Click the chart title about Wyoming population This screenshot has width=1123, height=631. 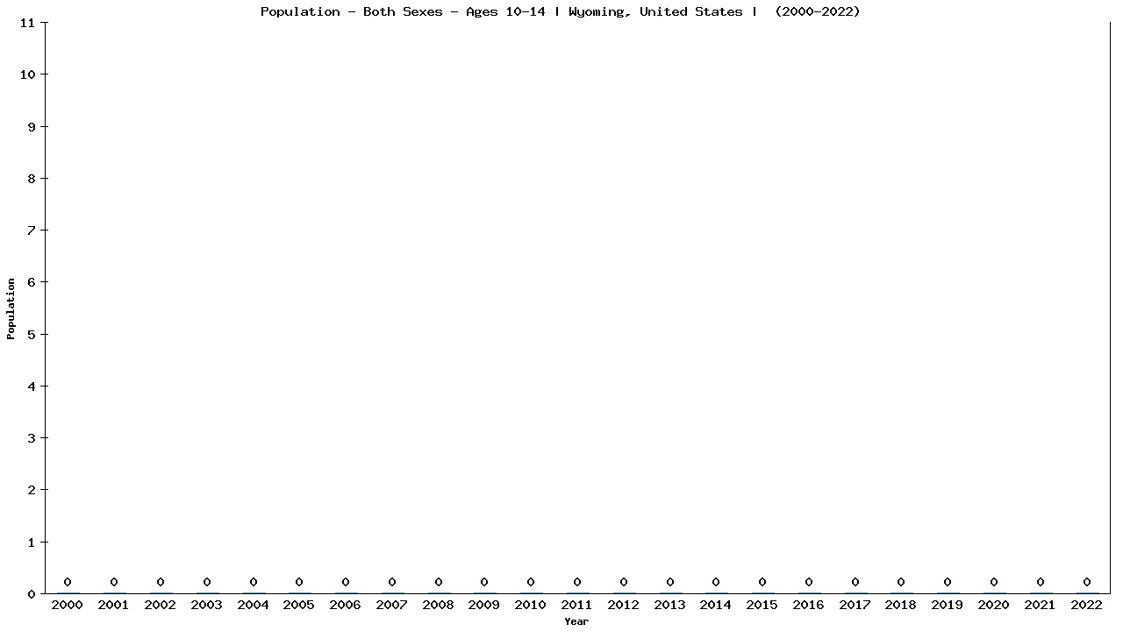(x=561, y=11)
